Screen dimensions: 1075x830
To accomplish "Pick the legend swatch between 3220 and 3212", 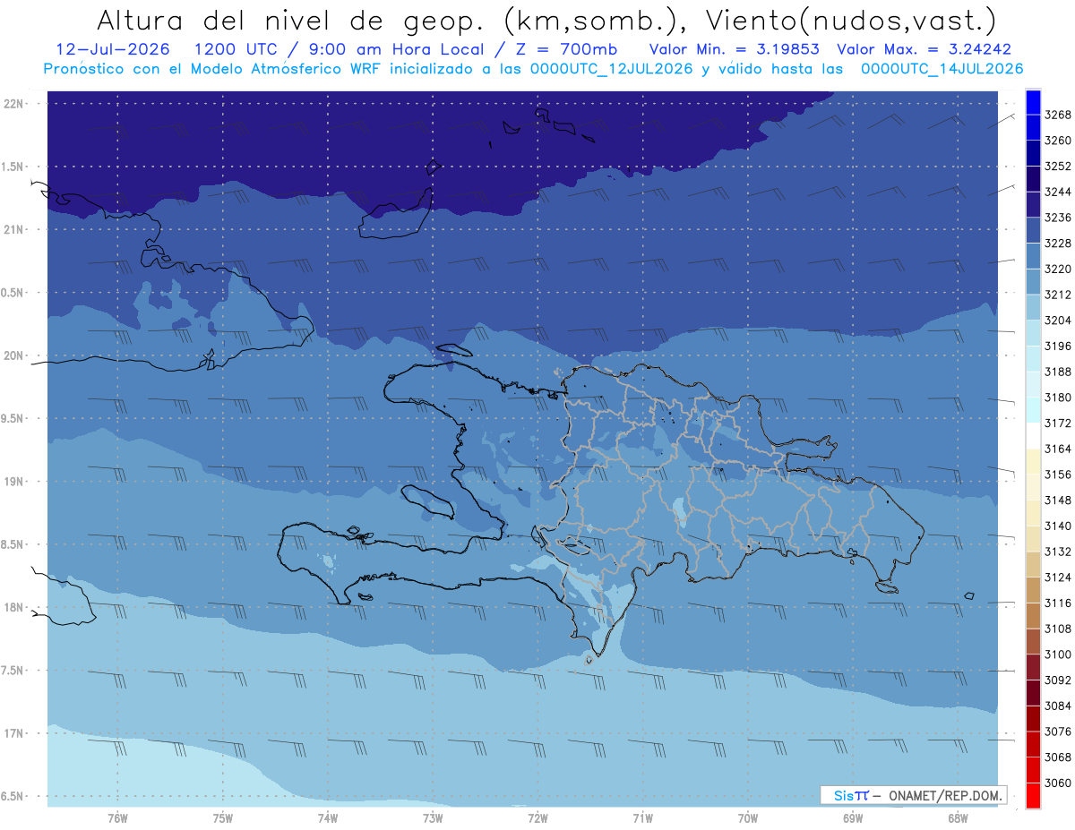I will (x=1033, y=282).
